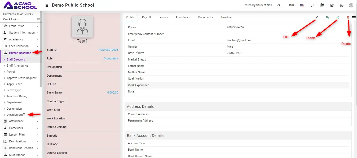The height and width of the screenshot is (158, 357).
Task: Open the WhatsApp icon in header
Action: tap(342, 5)
